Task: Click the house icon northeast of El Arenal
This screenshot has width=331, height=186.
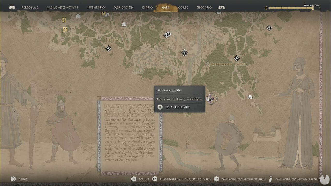Action: click(124, 24)
